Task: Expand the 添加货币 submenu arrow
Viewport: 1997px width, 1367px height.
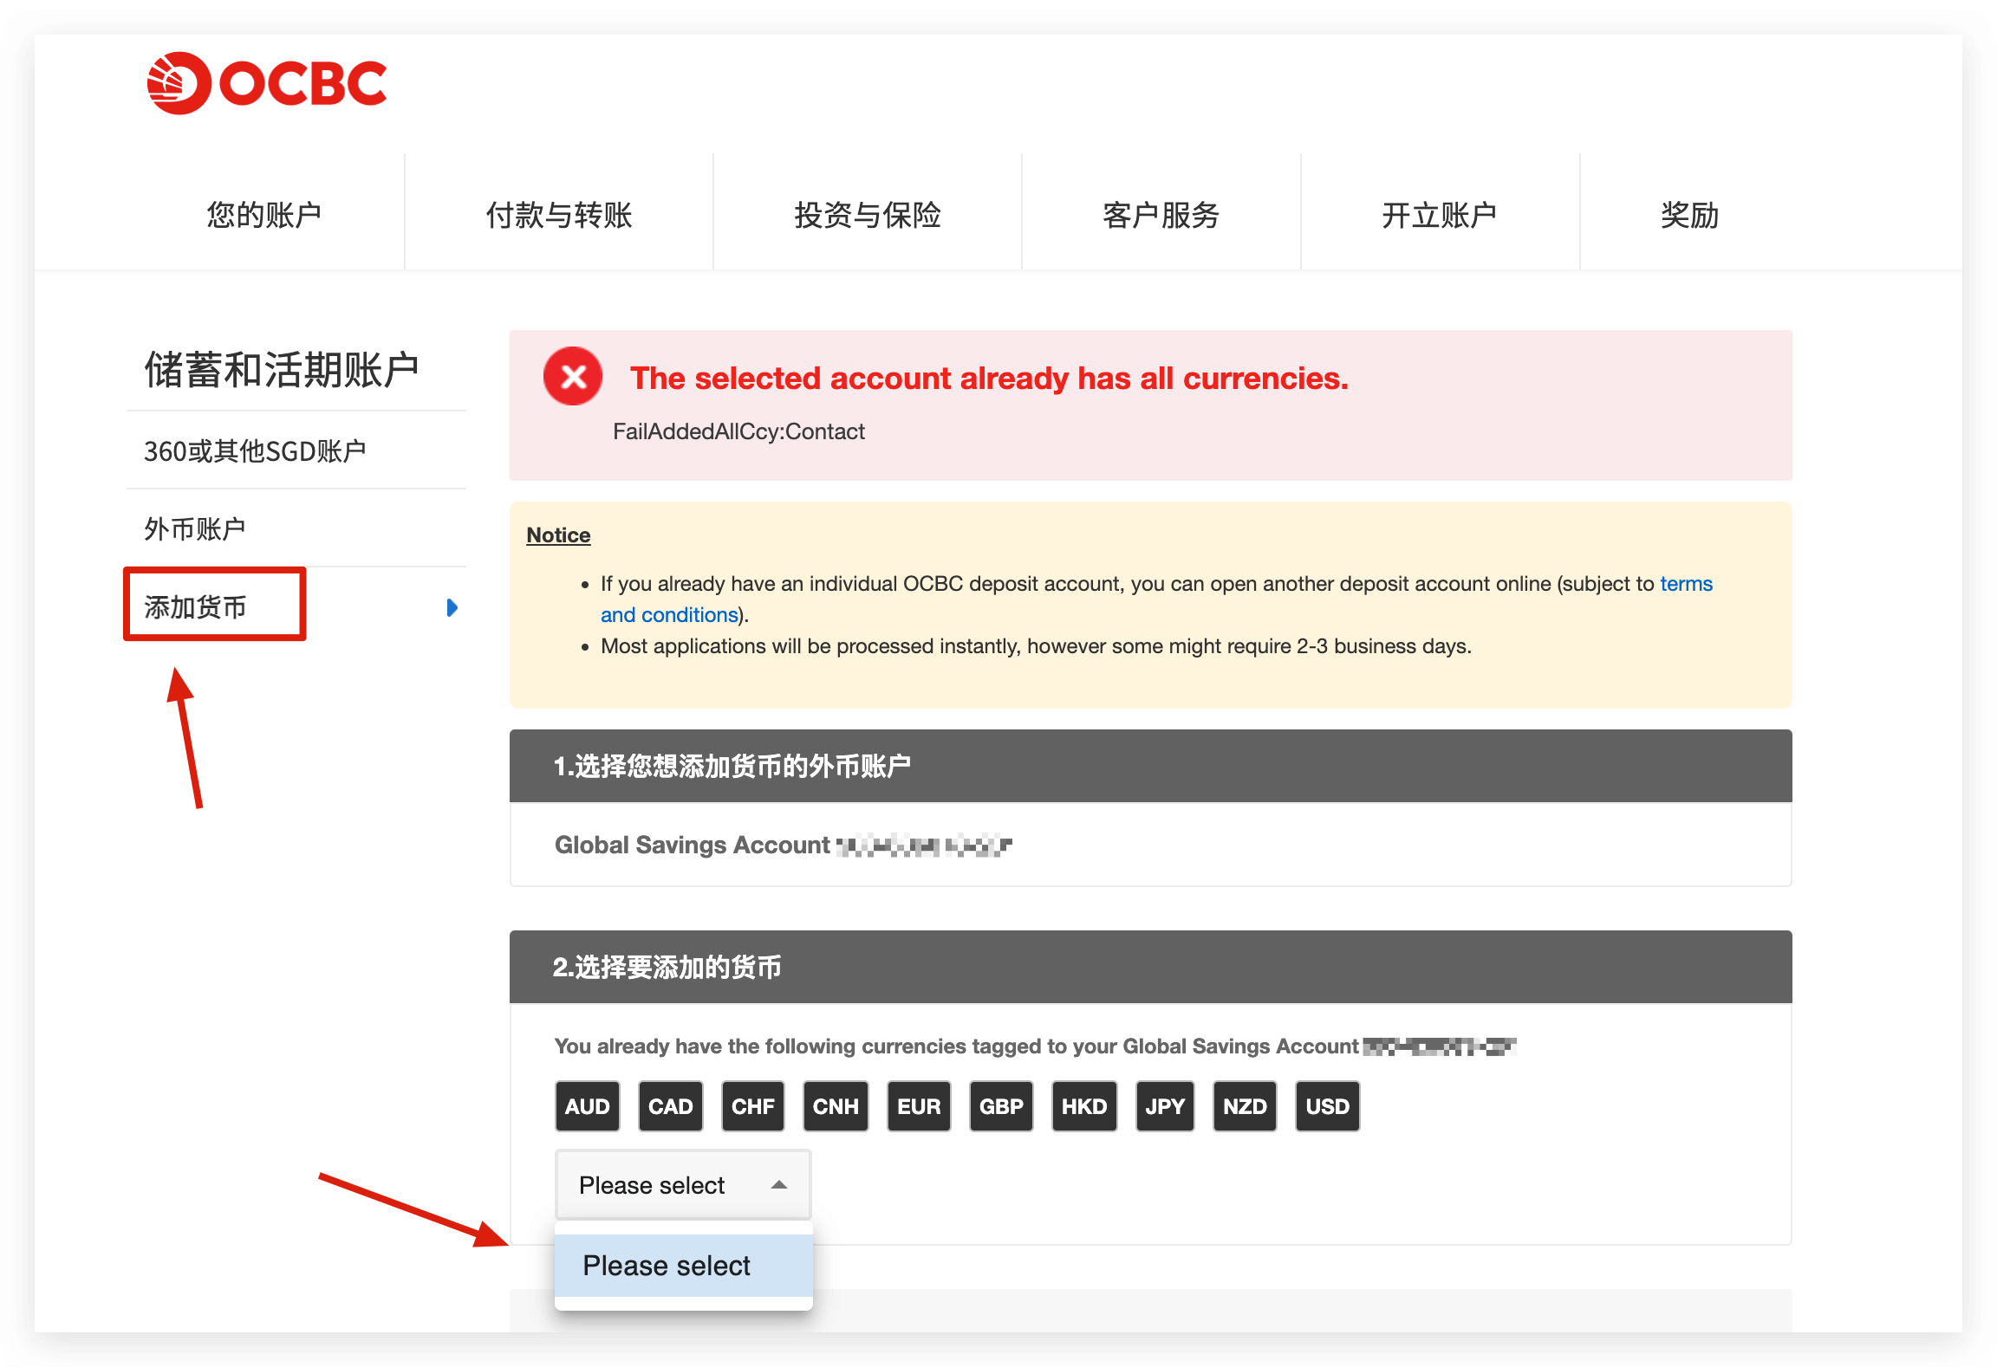Action: 452,607
